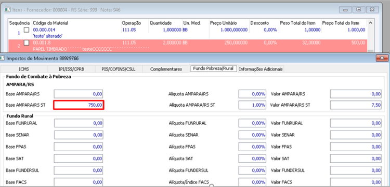Click total weight 32,00000
The image size is (390, 187).
tap(312, 42)
